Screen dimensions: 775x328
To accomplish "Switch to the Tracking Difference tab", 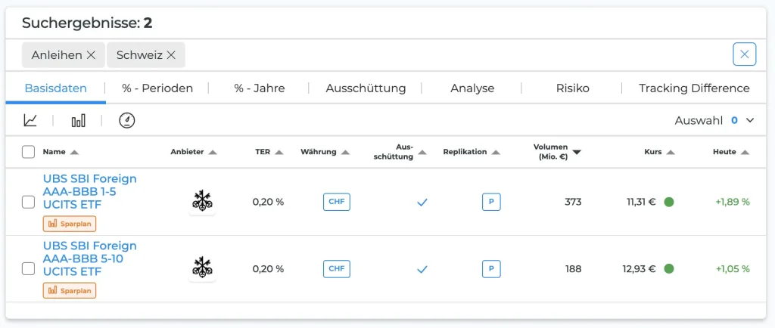I will (x=693, y=88).
